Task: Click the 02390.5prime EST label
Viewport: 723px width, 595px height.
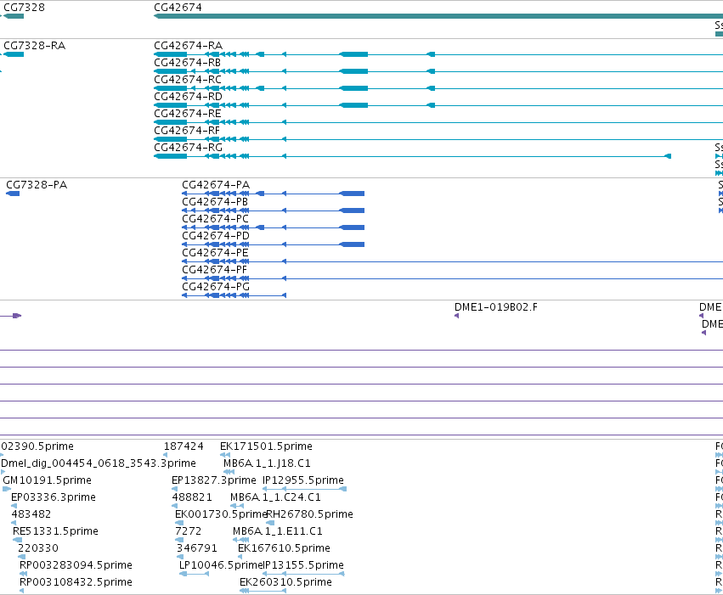Action: 37,446
